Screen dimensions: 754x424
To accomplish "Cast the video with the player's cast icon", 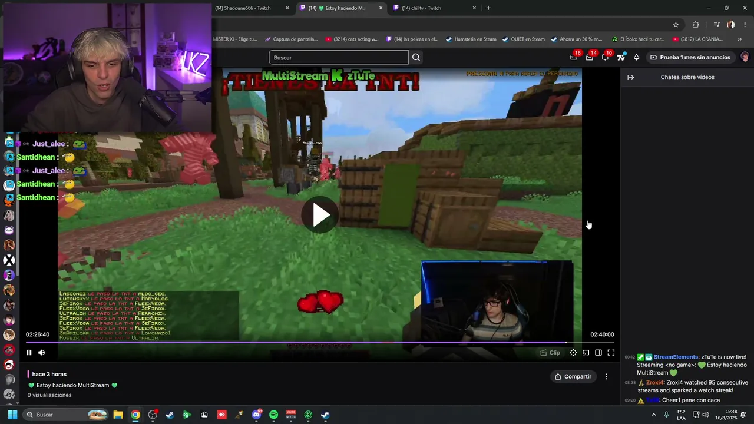I will (x=586, y=353).
